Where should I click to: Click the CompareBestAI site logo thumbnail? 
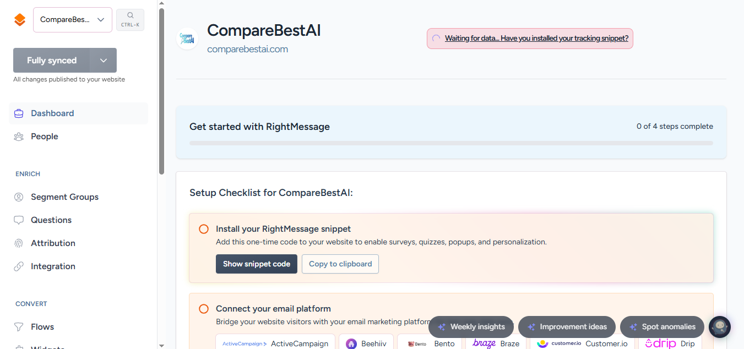(187, 39)
